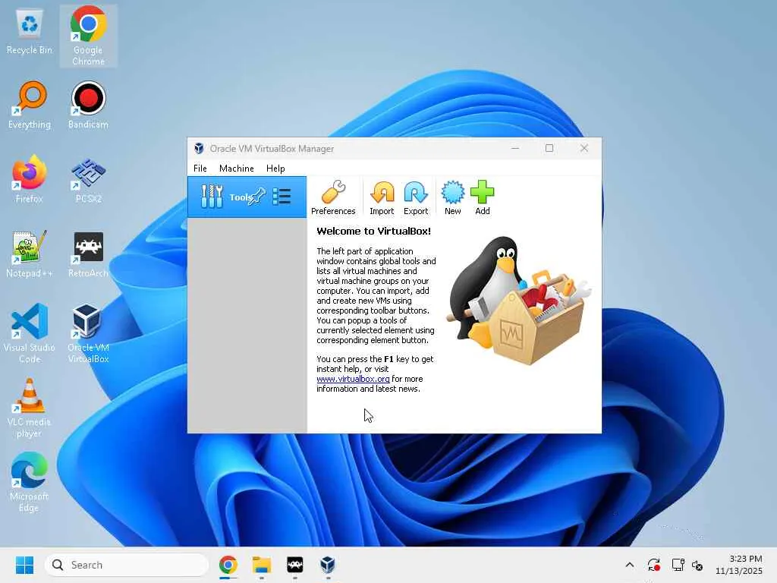The image size is (777, 583).
Task: Select Microsoft Edge desktop shortcut
Action: (30, 482)
